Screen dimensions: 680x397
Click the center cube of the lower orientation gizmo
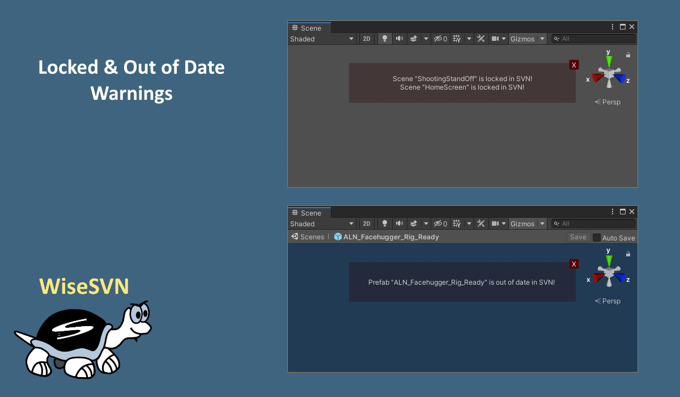609,273
